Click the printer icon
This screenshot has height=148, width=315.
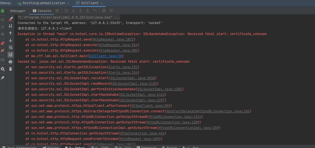10,62
